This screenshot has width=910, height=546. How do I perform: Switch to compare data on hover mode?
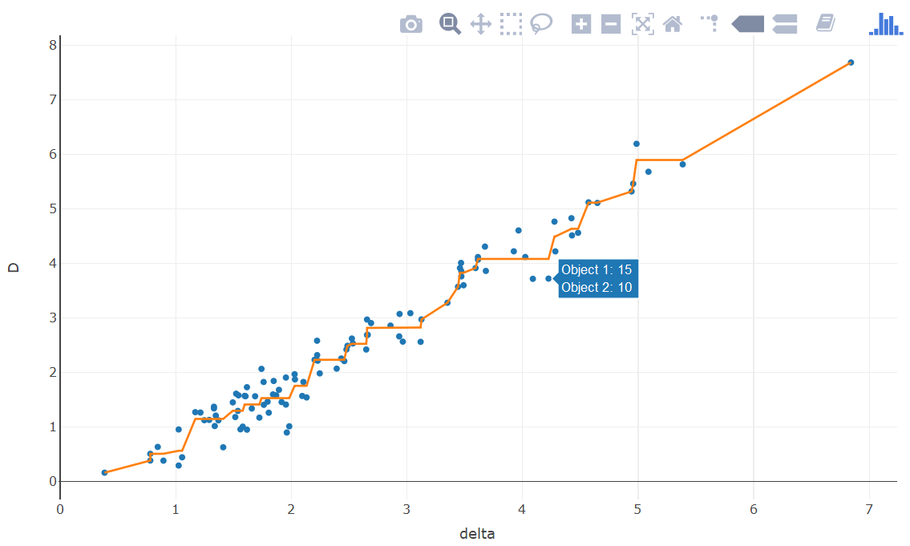783,23
